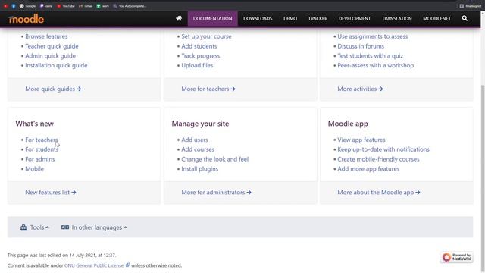Click the Powered by MediaWiki badge
Screen dimensions: 485x273
click(x=456, y=257)
